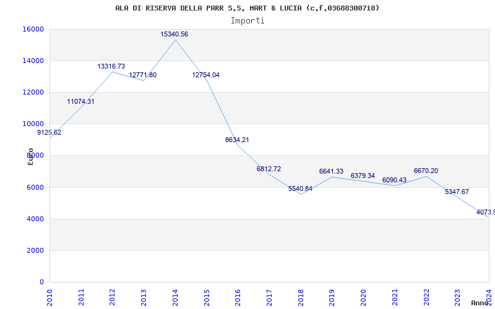Click the Anno x-axis title

click(x=480, y=303)
